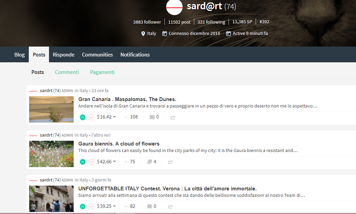Open comments on the Gran Canaria post
The width and height of the screenshot is (356, 214).
pos(154,117)
